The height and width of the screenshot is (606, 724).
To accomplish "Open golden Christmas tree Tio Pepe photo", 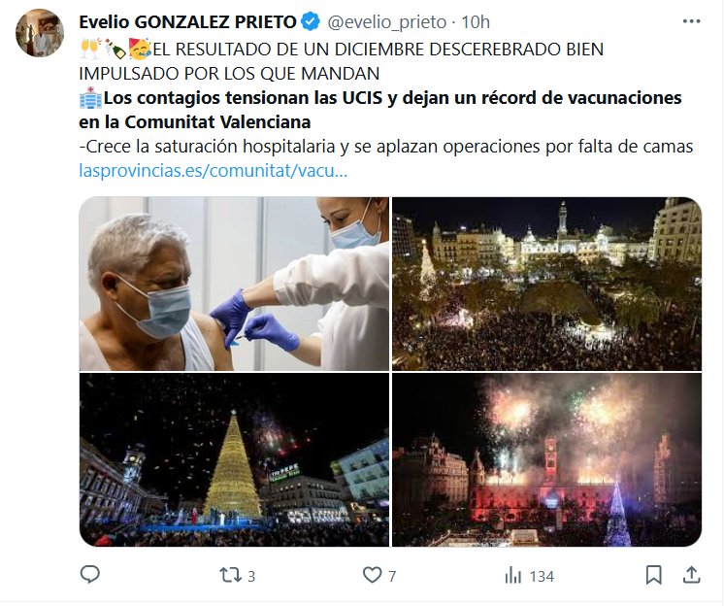I will (234, 460).
